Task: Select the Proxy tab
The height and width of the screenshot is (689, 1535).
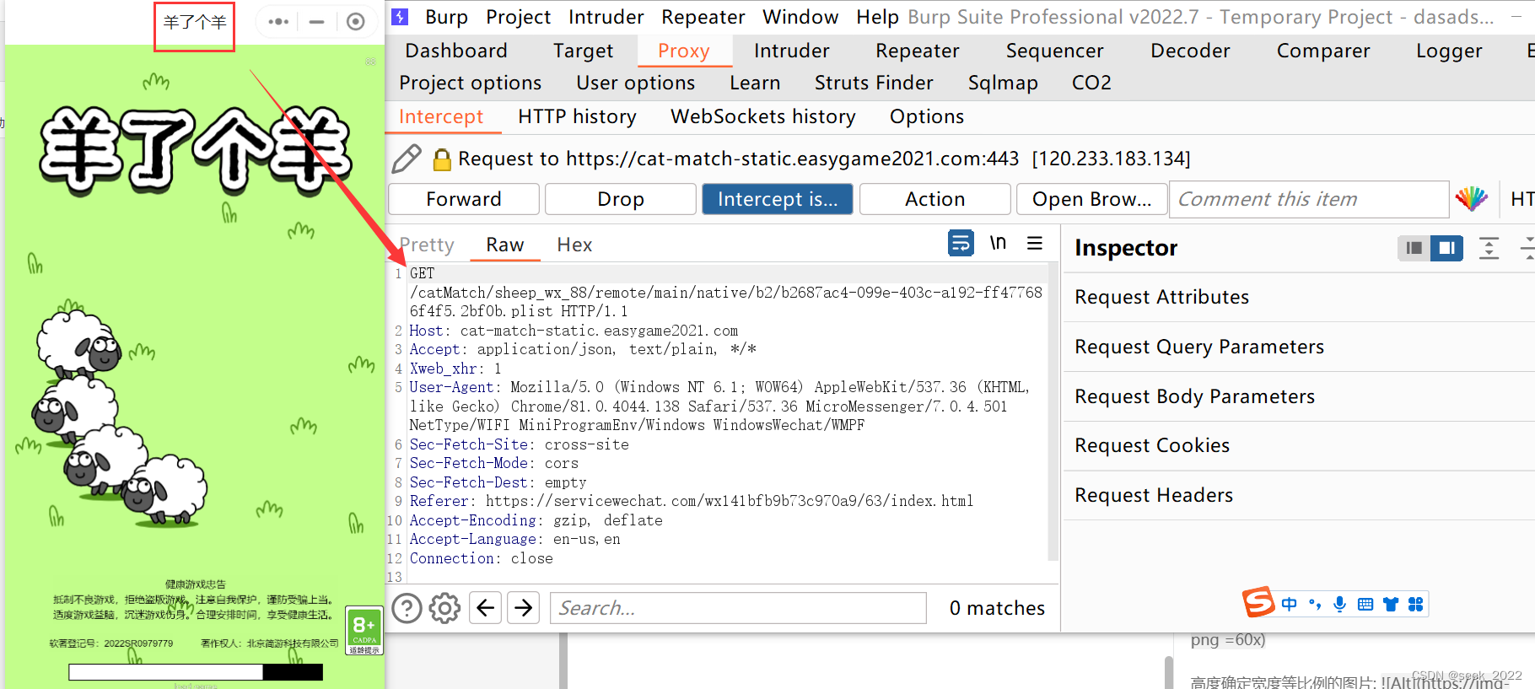Action: 683,51
